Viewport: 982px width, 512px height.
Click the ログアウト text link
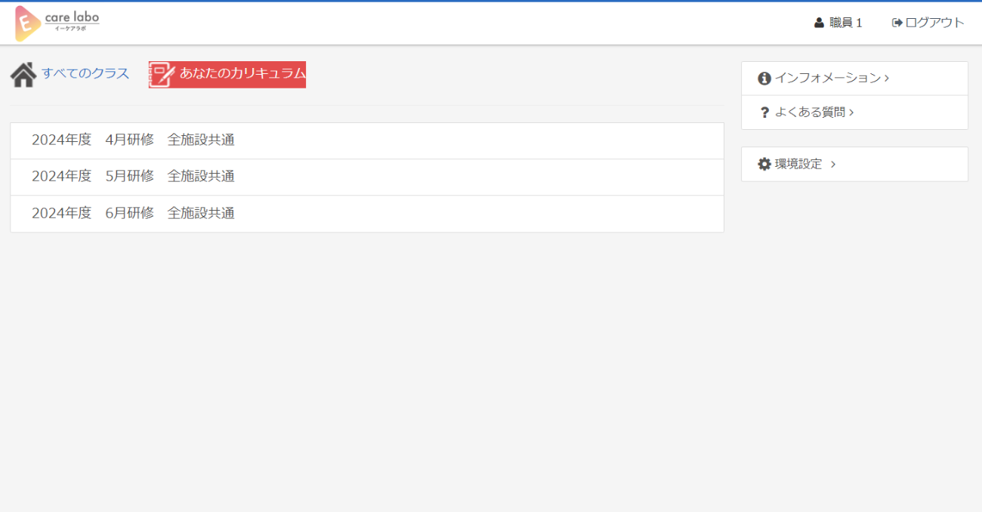click(935, 23)
